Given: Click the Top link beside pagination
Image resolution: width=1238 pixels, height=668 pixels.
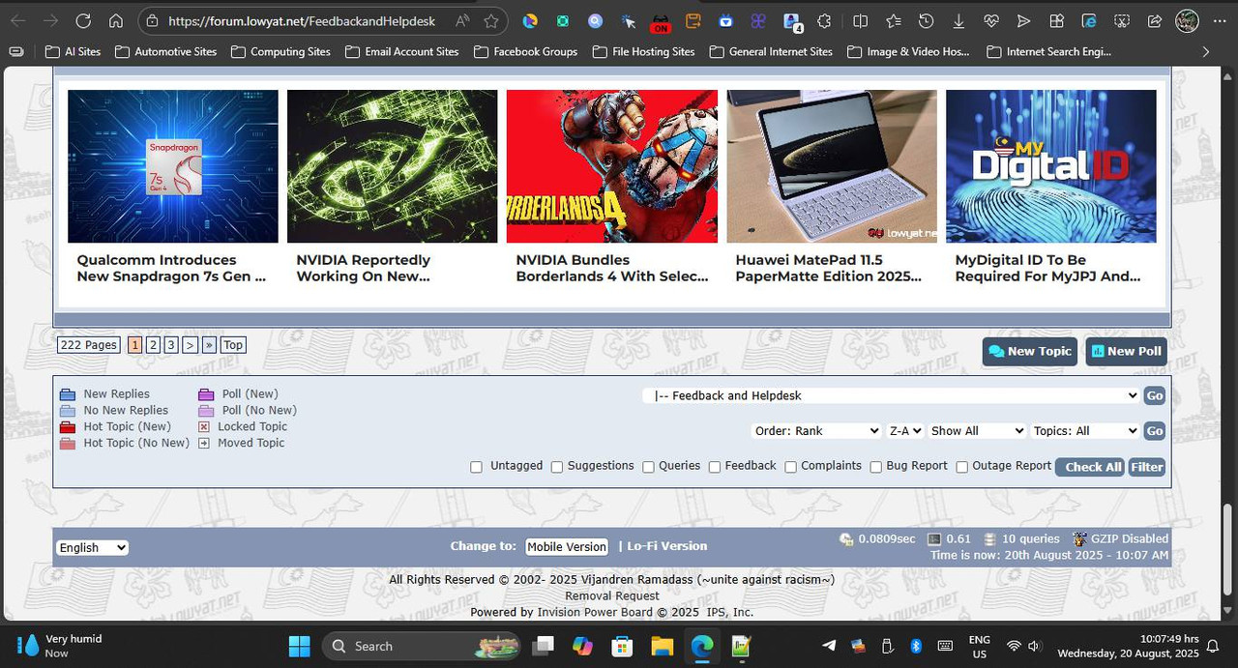Looking at the screenshot, I should pos(233,345).
